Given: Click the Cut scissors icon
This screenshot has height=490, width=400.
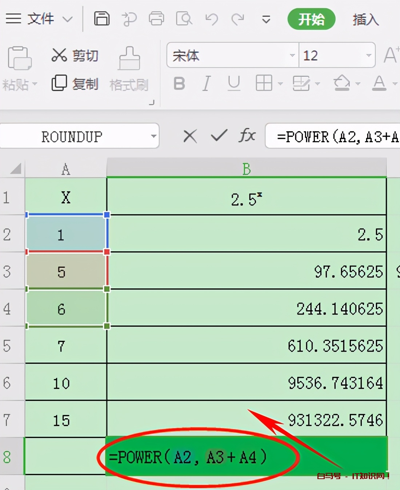Looking at the screenshot, I should point(59,55).
